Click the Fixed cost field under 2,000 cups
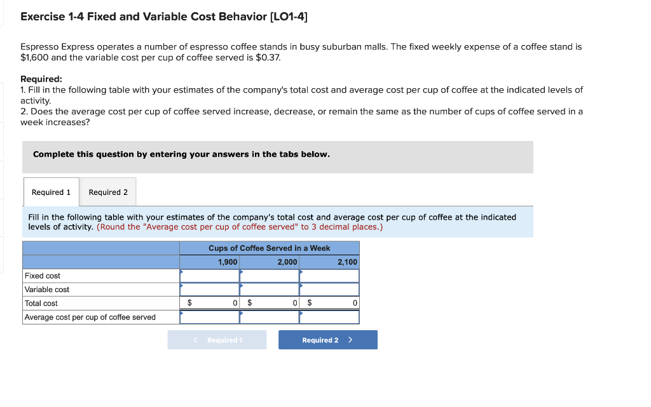The image size is (651, 407). (269, 276)
